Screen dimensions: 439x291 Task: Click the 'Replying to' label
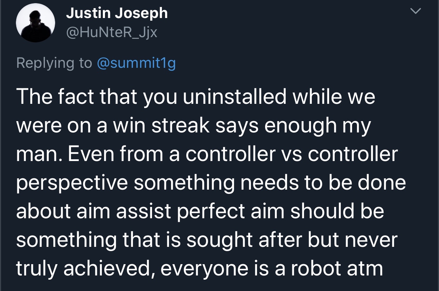[x=54, y=64]
